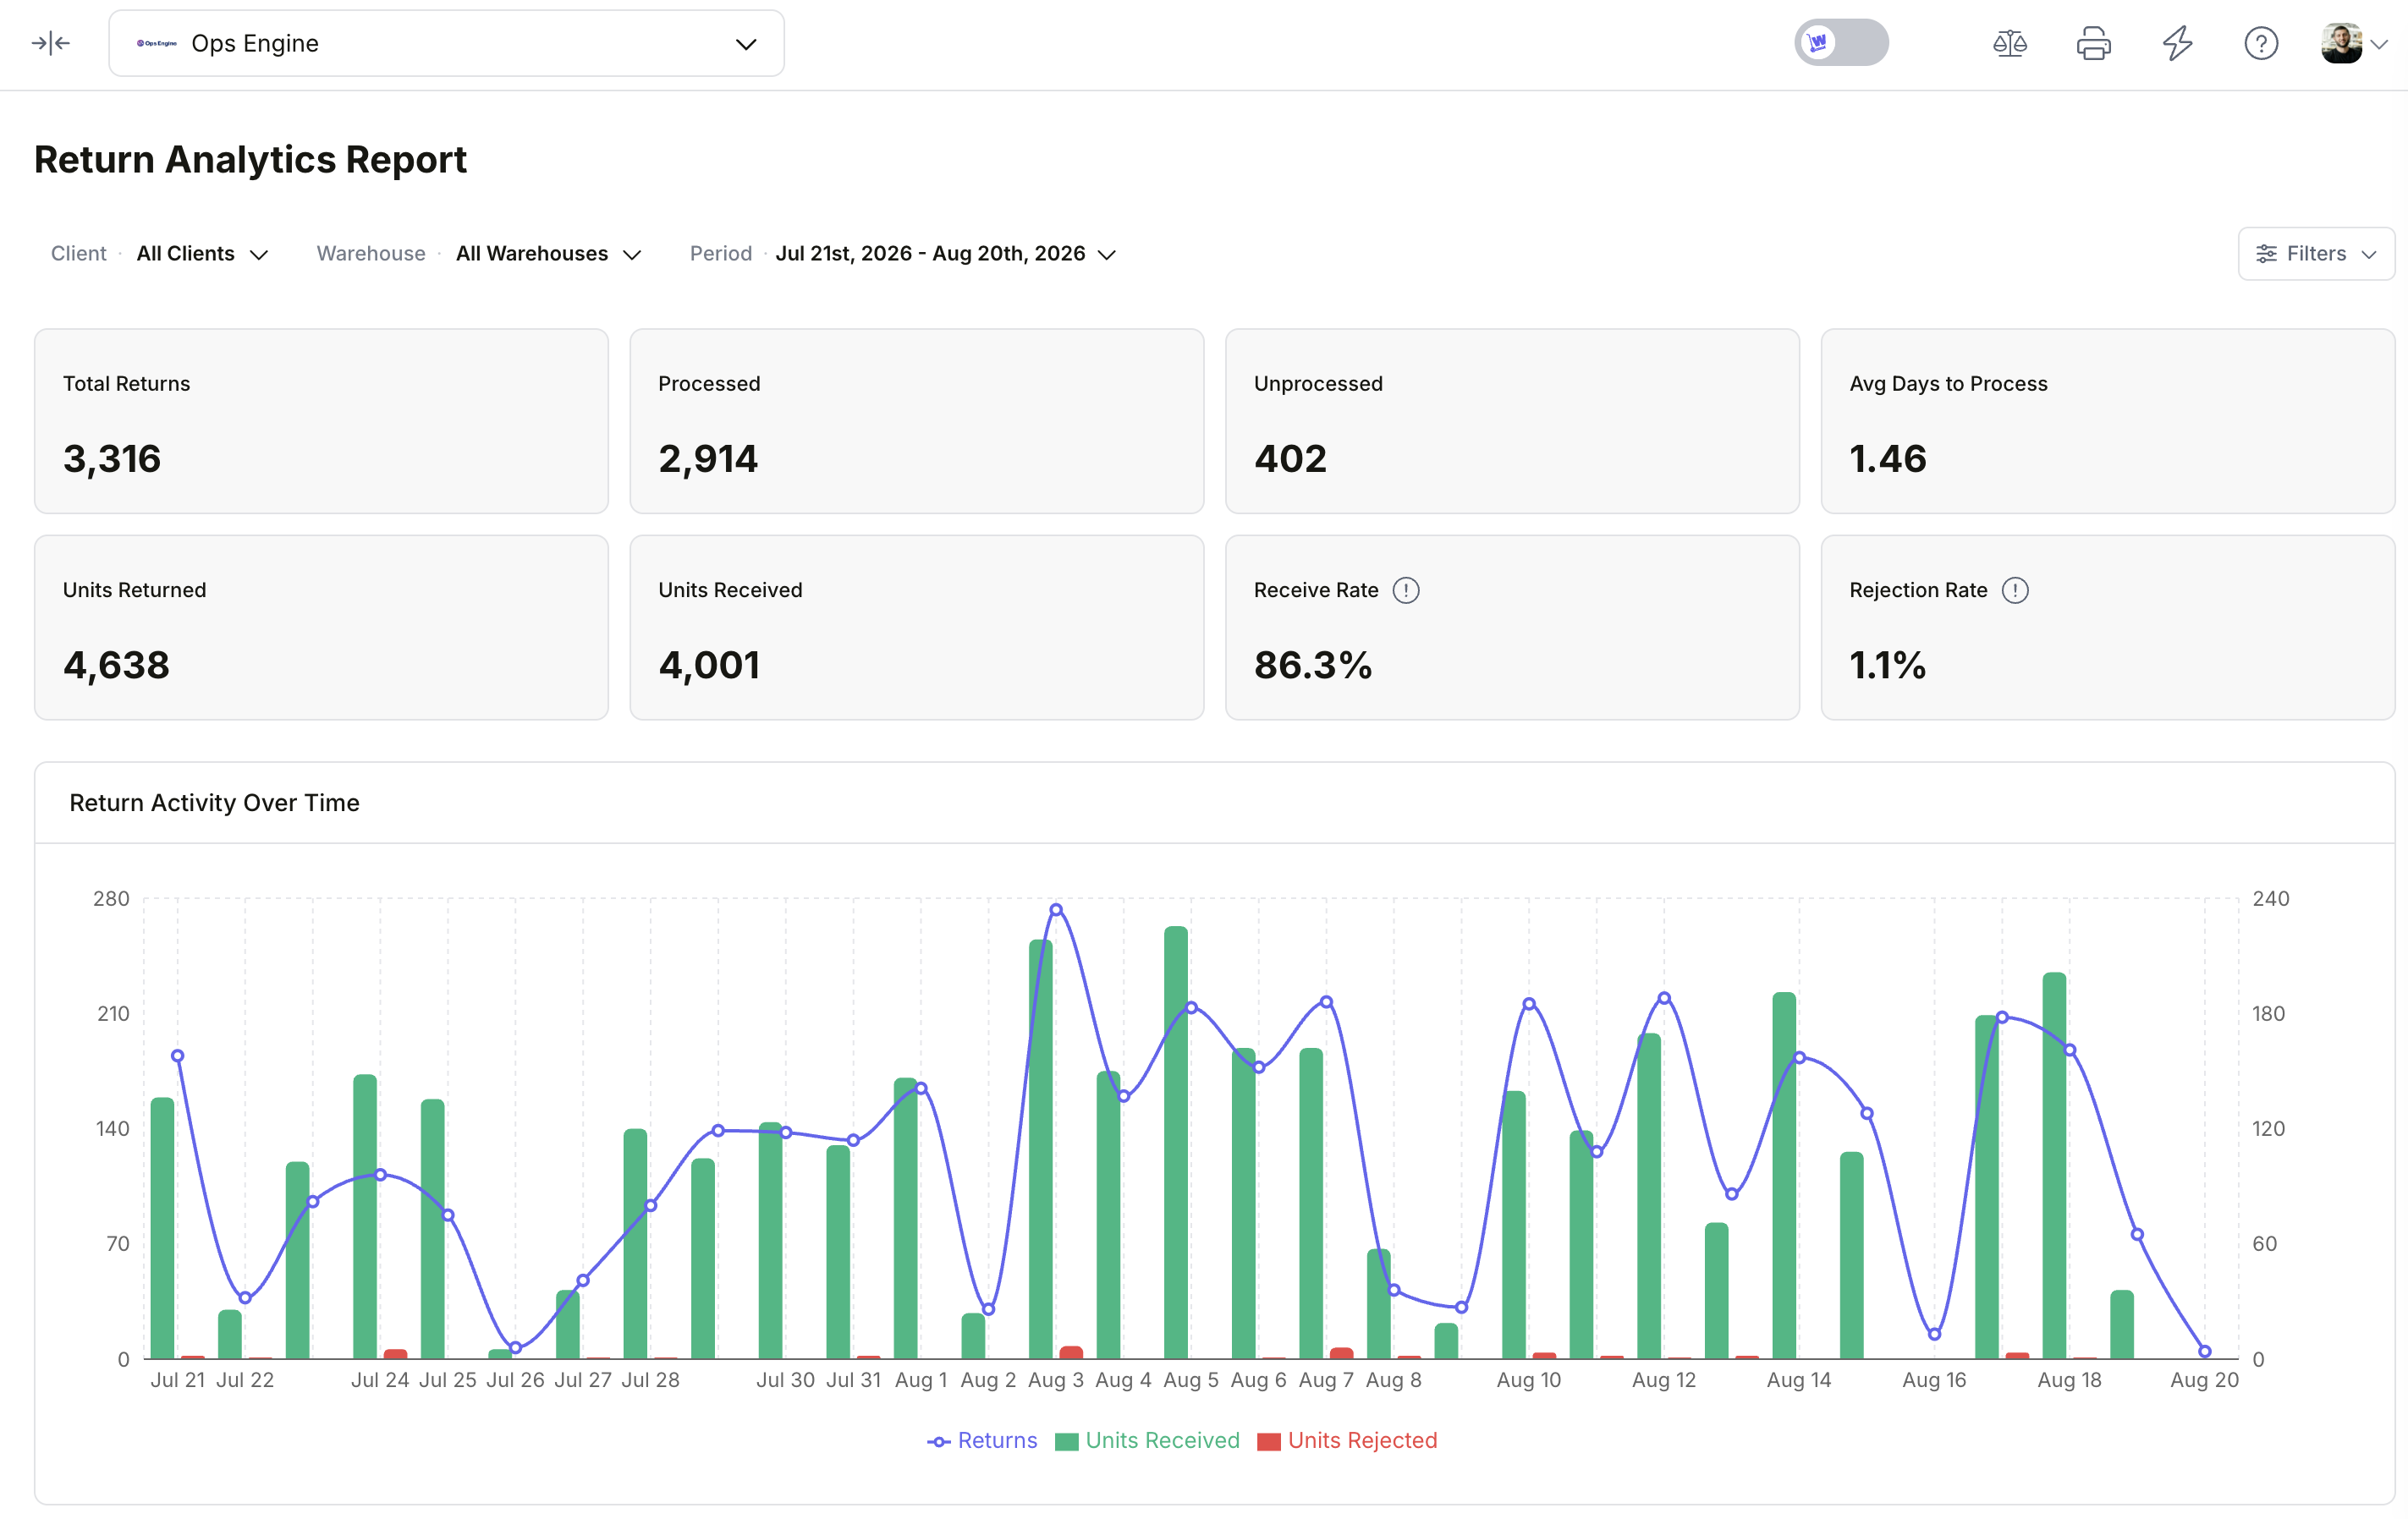Toggle the switch in the top bar
The width and height of the screenshot is (2408, 1519).
[x=1841, y=43]
